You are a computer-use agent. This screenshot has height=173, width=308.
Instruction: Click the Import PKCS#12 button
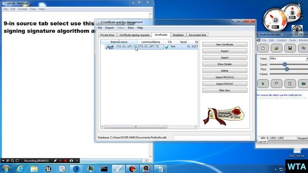[225, 77]
